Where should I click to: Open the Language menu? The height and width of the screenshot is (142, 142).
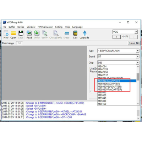tap(77, 27)
